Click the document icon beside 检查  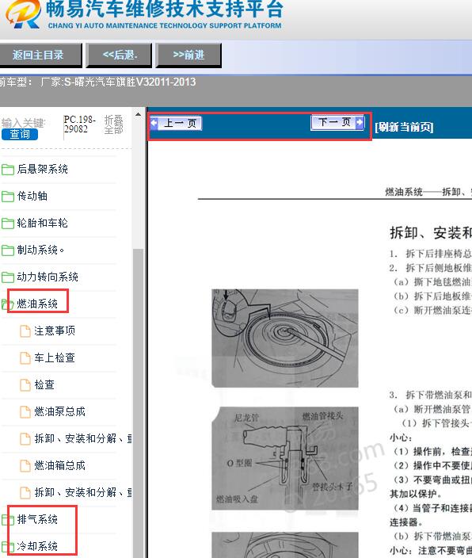click(25, 384)
